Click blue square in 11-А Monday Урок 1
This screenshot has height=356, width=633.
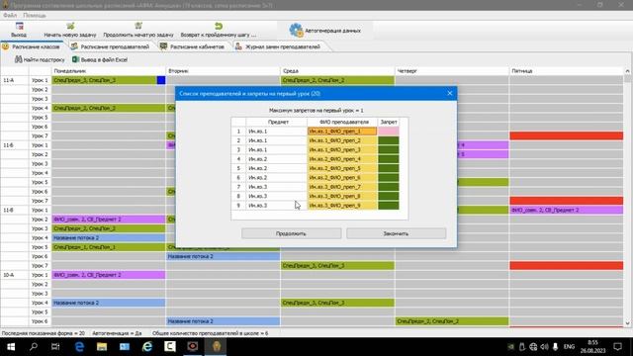coord(161,80)
